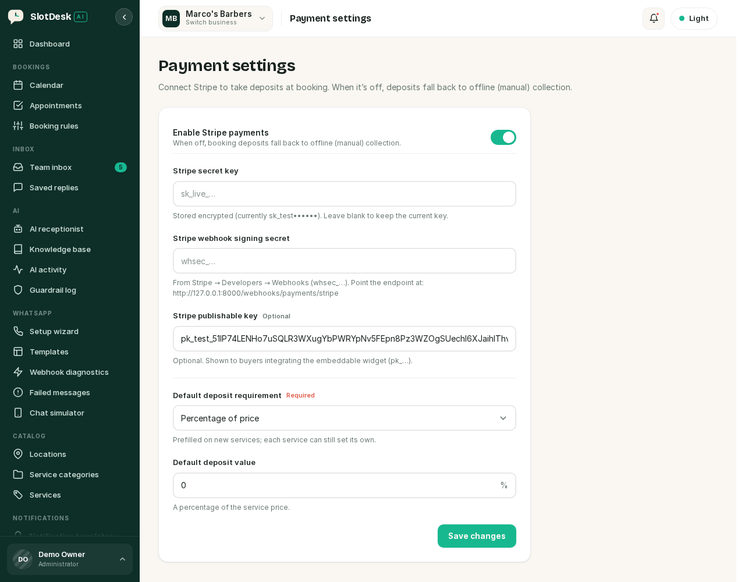Click the MB business avatar
Image resolution: width=745 pixels, height=582 pixels.
171,19
